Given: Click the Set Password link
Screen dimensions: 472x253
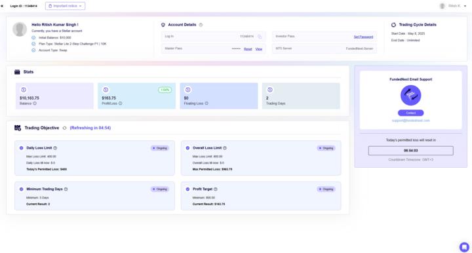Looking at the screenshot, I should 363,37.
